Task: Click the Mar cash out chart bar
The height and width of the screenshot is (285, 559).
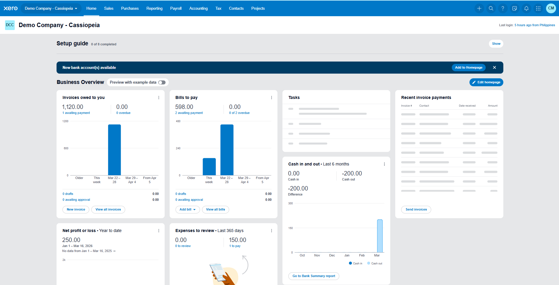Action: (380, 236)
